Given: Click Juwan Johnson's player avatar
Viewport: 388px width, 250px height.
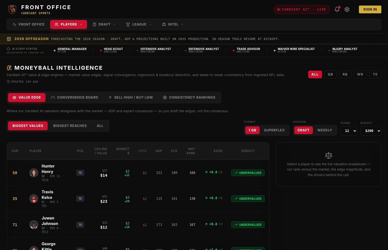Looking at the screenshot, I should (34, 225).
